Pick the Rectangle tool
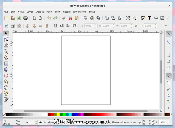 coord(6,63)
